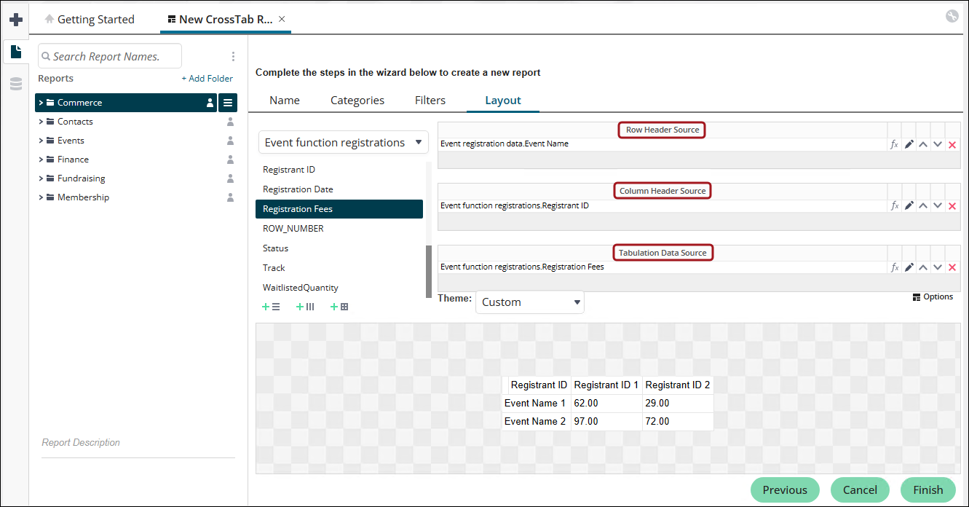969x507 pixels.
Task: Open the three-dot menu beside search box
Action: pos(233,56)
